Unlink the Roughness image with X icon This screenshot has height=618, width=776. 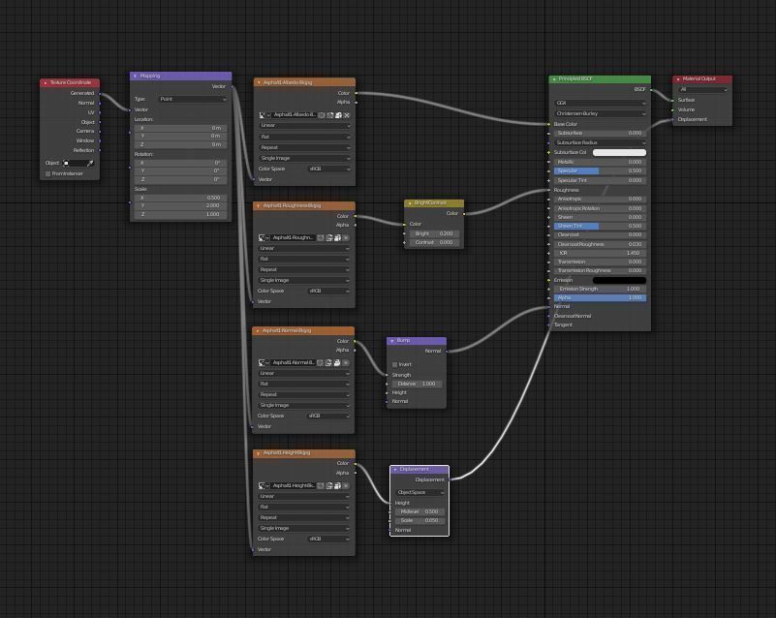[346, 238]
